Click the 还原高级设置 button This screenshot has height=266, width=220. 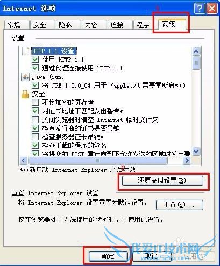click(162, 181)
